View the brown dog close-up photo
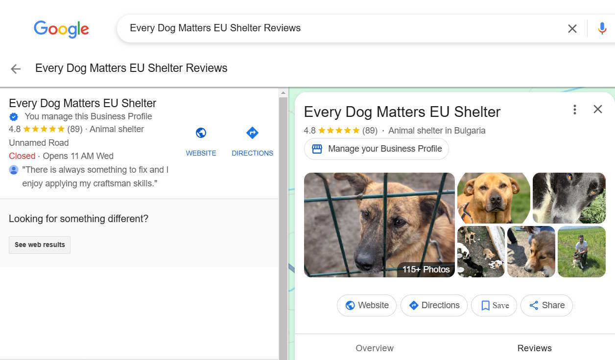The width and height of the screenshot is (615, 360). point(493,198)
